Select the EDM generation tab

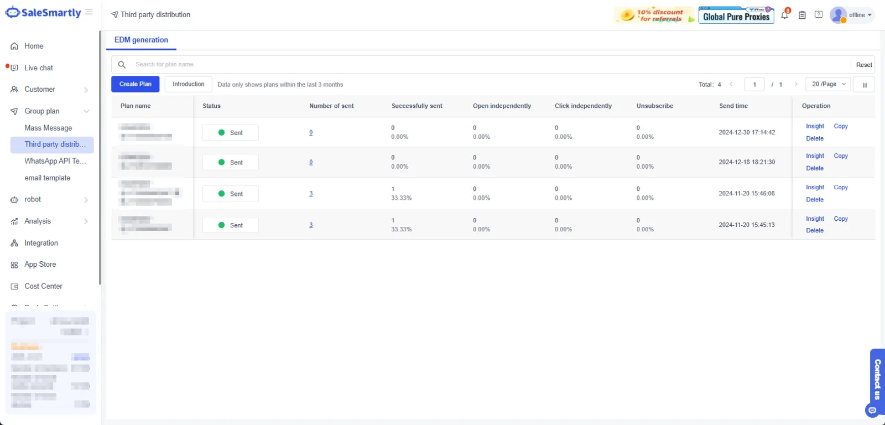141,40
